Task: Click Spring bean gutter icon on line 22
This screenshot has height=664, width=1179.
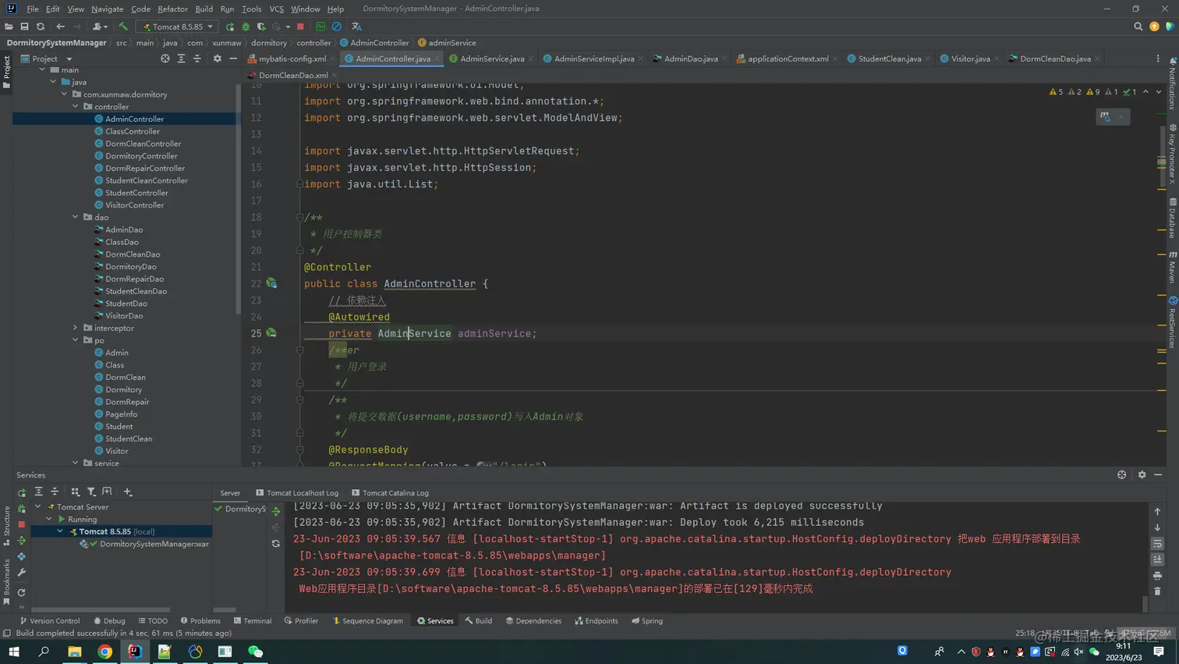Action: click(271, 283)
